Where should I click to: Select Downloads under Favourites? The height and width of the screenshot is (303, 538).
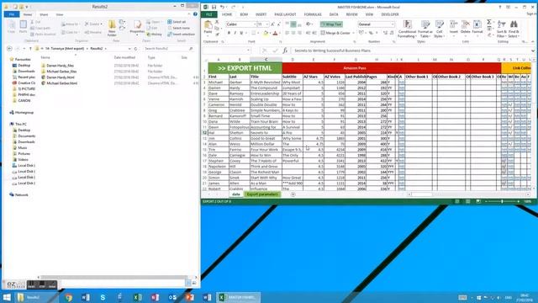coord(24,71)
